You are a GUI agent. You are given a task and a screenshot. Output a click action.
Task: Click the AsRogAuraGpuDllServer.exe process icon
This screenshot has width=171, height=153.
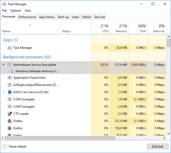click(10, 85)
